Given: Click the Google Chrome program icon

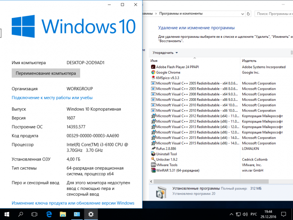Looking at the screenshot, I should [153, 72].
